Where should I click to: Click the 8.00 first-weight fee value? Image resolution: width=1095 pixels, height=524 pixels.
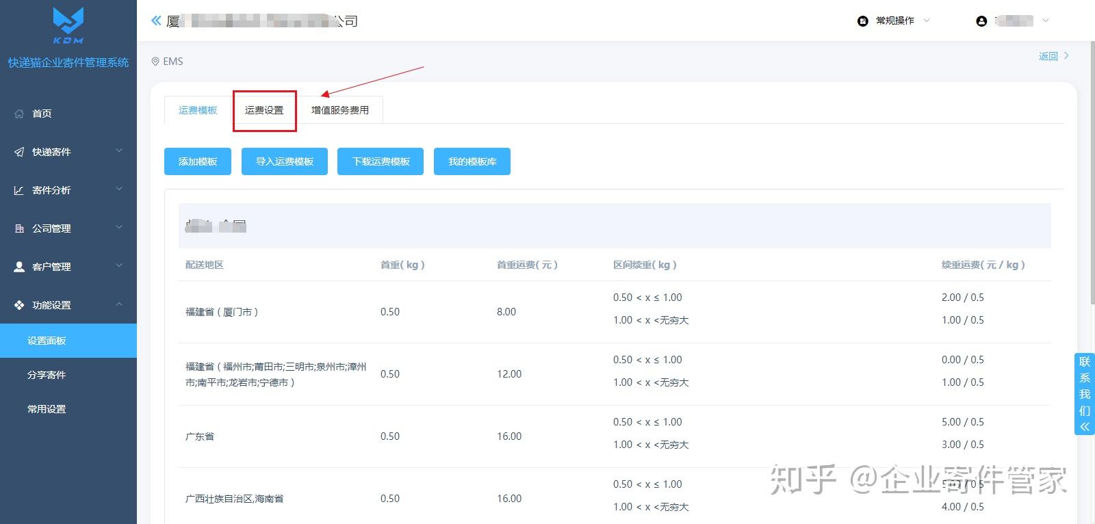click(x=506, y=312)
